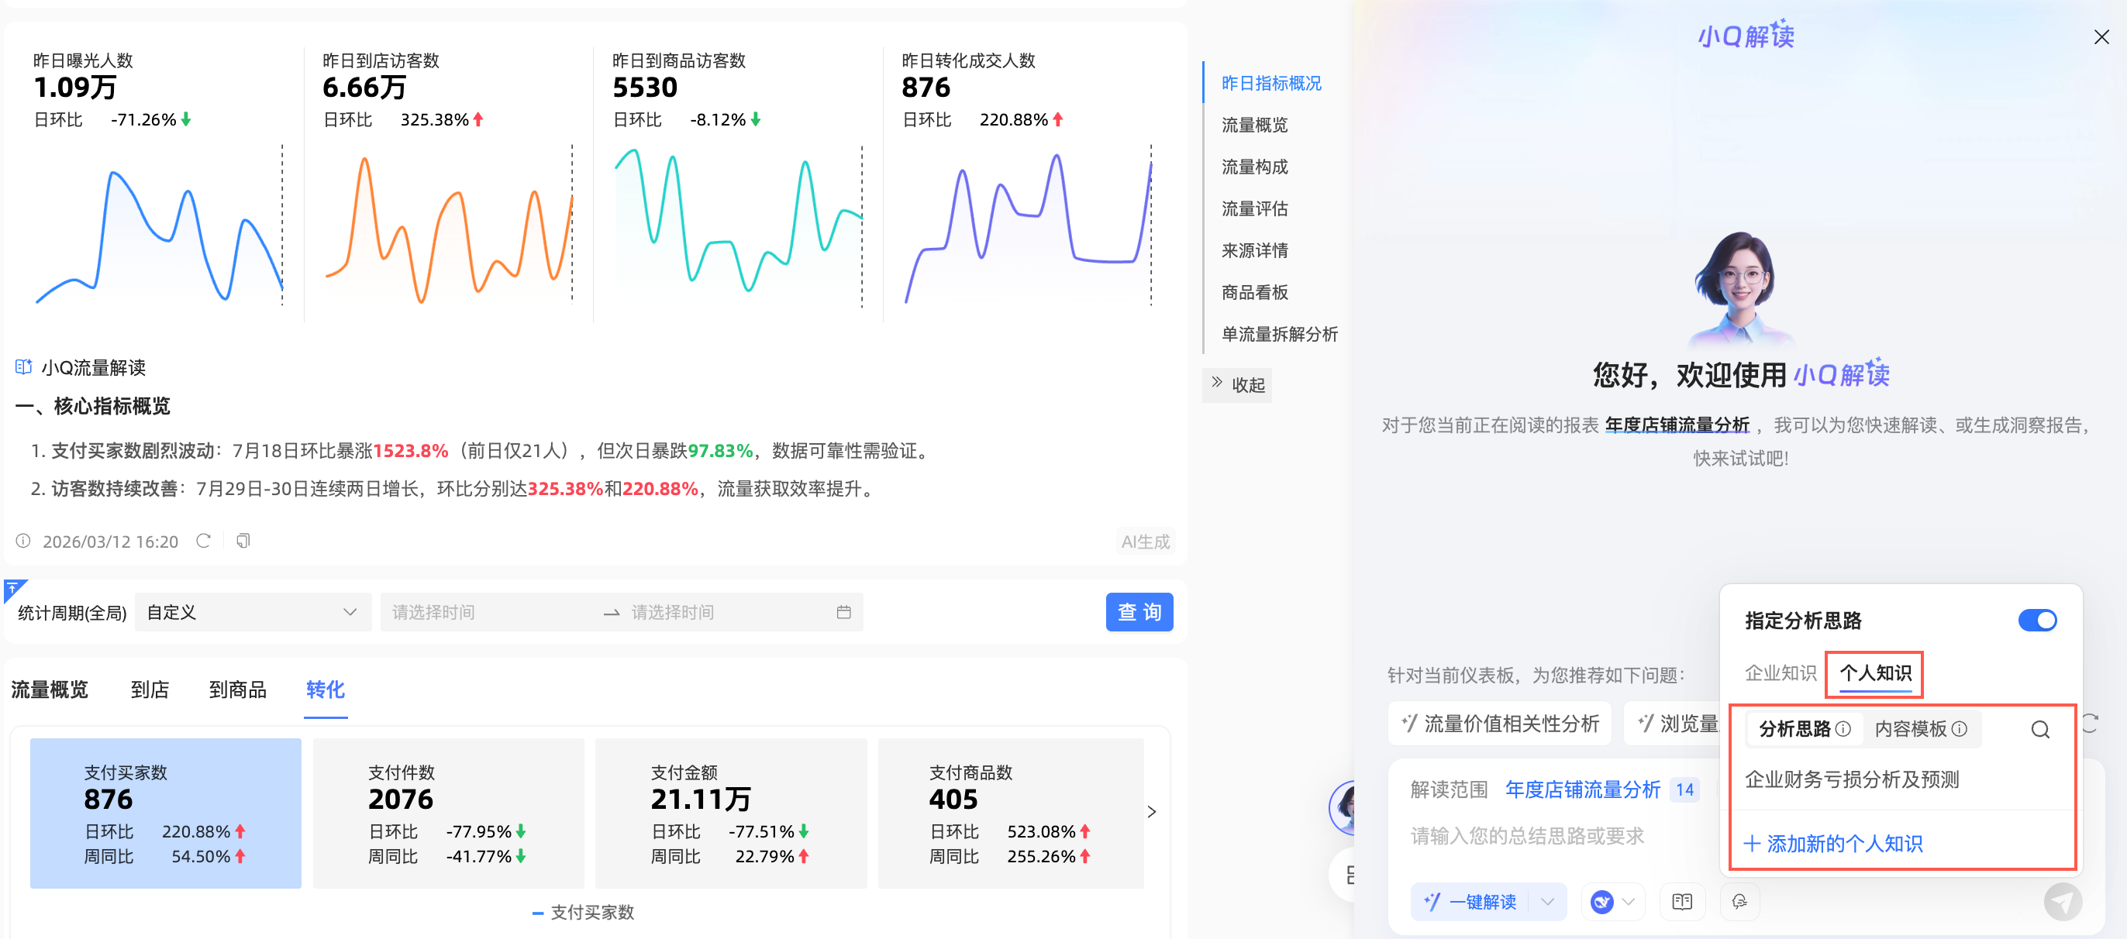Image resolution: width=2127 pixels, height=939 pixels.
Task: Switch to the 内容模板 segment option
Action: 1911,728
